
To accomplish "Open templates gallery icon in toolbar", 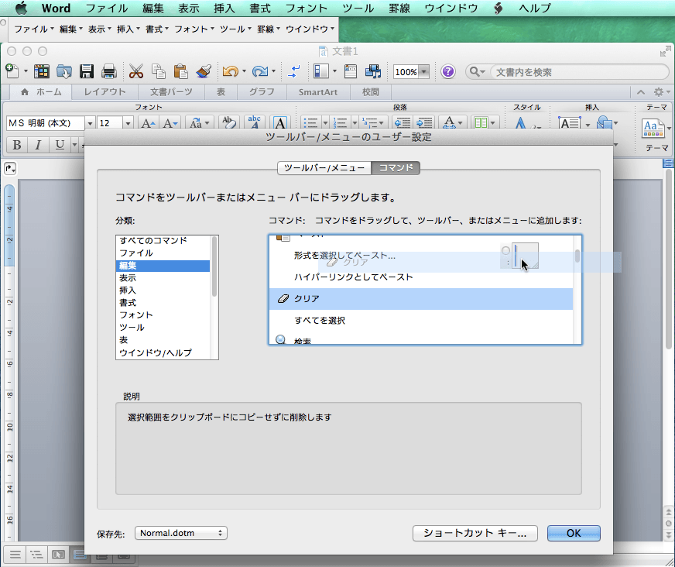I will click(41, 71).
